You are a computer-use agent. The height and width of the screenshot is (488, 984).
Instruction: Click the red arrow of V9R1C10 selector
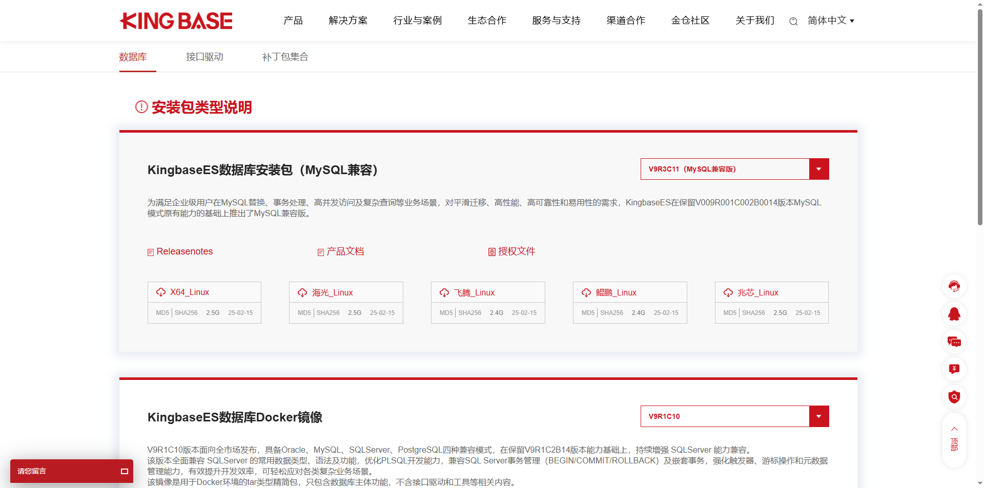(819, 416)
